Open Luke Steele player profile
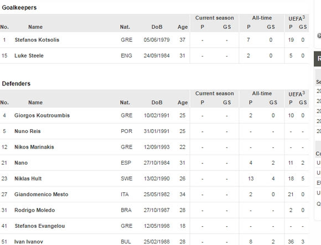The image size is (321, 245). click(x=29, y=55)
